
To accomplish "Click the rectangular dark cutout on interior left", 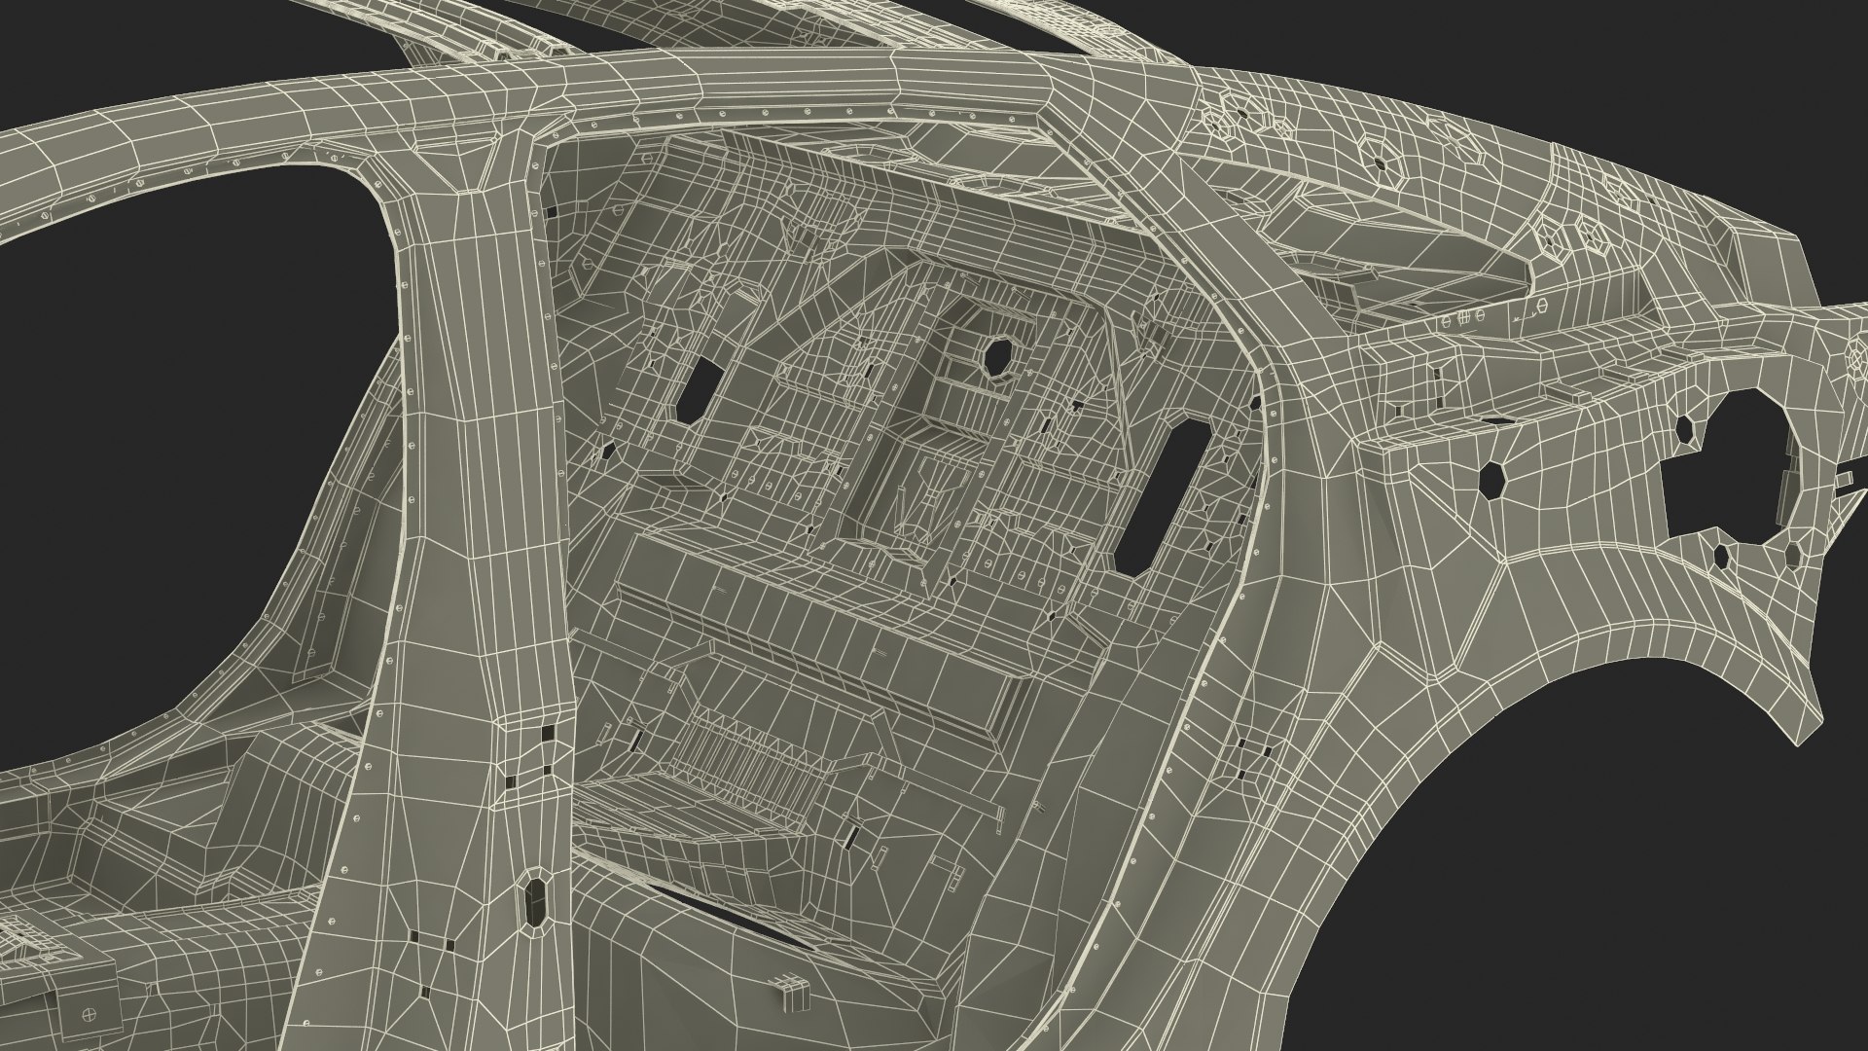I will point(698,389).
